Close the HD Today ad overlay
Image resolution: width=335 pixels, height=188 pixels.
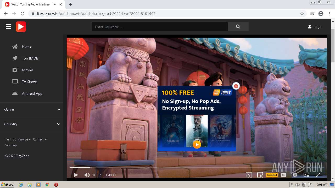tap(236, 86)
